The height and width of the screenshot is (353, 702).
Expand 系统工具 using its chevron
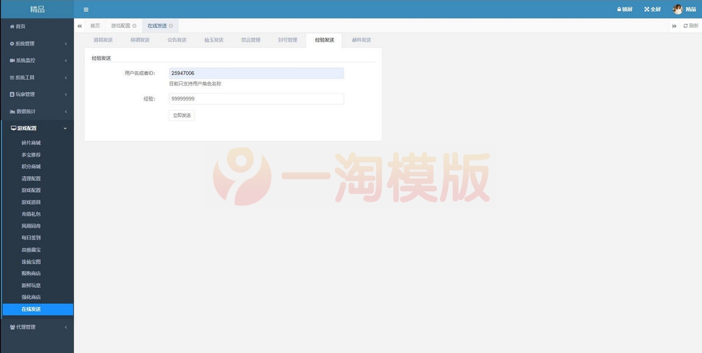point(66,78)
